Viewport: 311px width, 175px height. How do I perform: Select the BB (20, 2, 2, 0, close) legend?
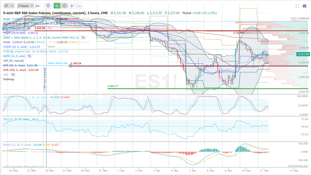coord(16,24)
